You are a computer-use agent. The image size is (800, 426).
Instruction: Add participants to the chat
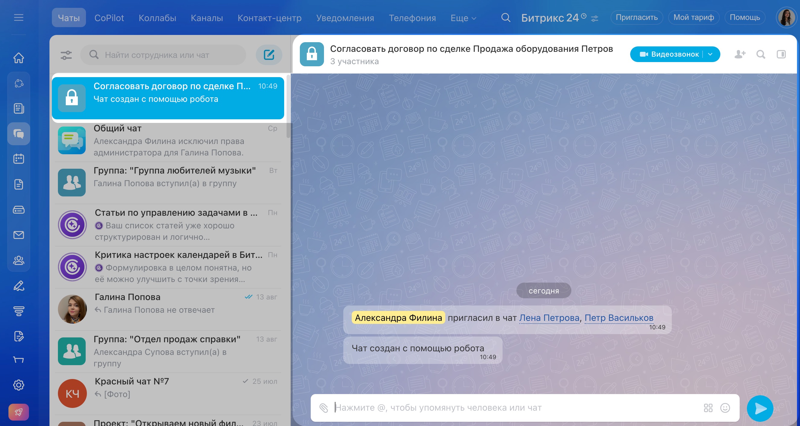[x=740, y=54]
